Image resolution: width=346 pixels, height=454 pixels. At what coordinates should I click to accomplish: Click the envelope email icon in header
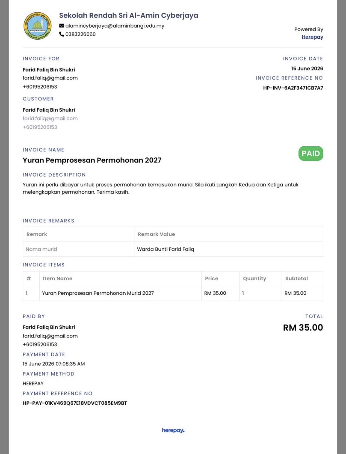62,26
